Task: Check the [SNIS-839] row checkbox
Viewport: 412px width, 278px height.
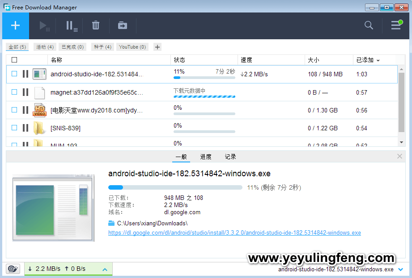Action: coord(14,128)
